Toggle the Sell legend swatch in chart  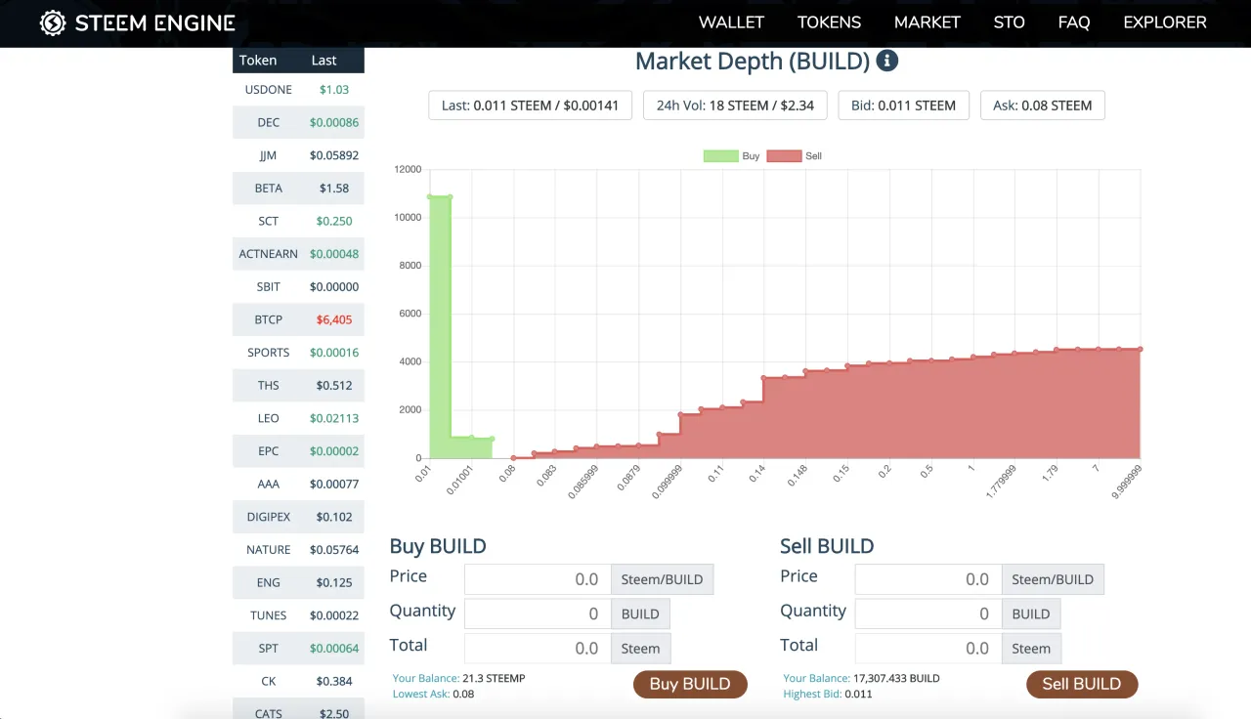[x=784, y=156]
